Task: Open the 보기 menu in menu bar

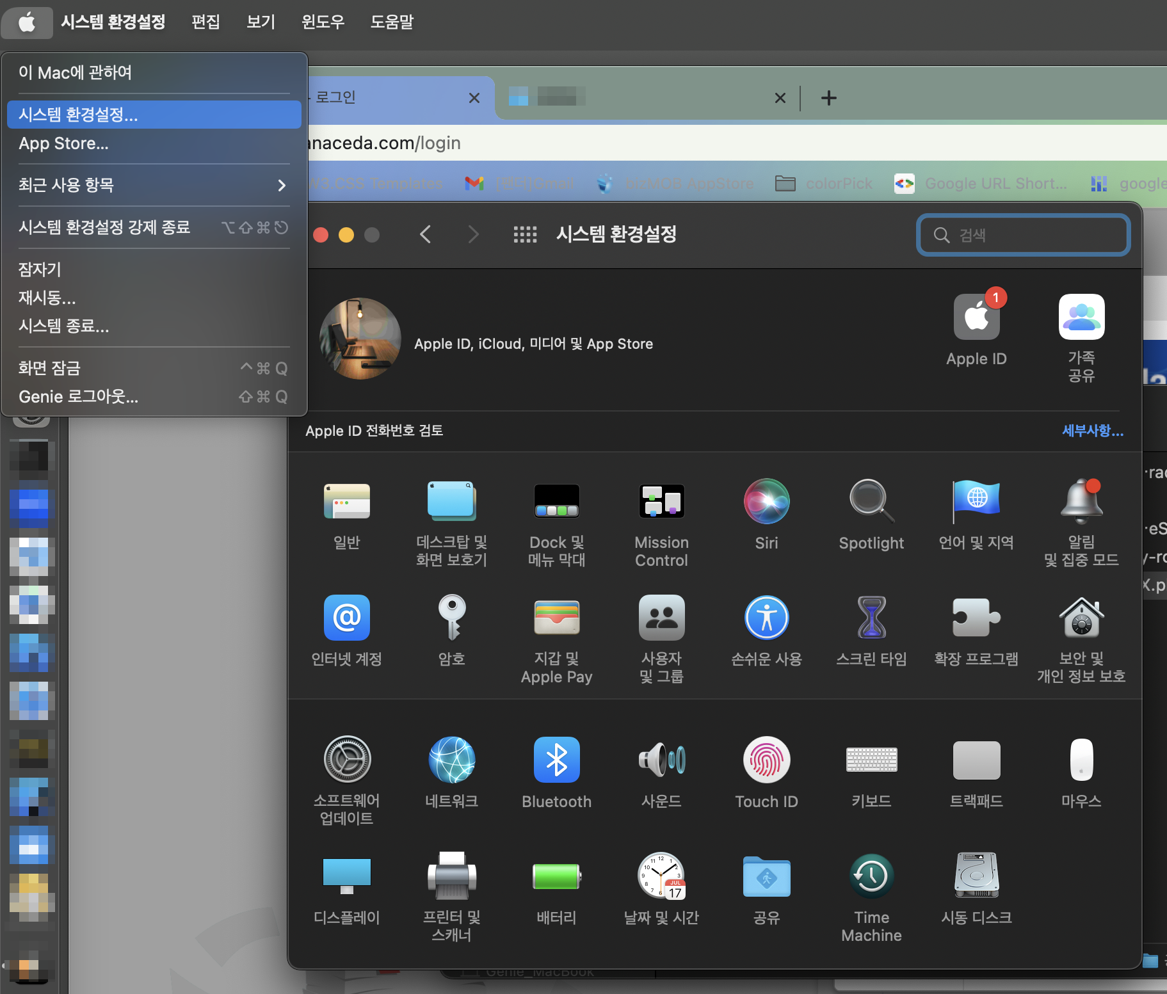Action: pos(261,22)
